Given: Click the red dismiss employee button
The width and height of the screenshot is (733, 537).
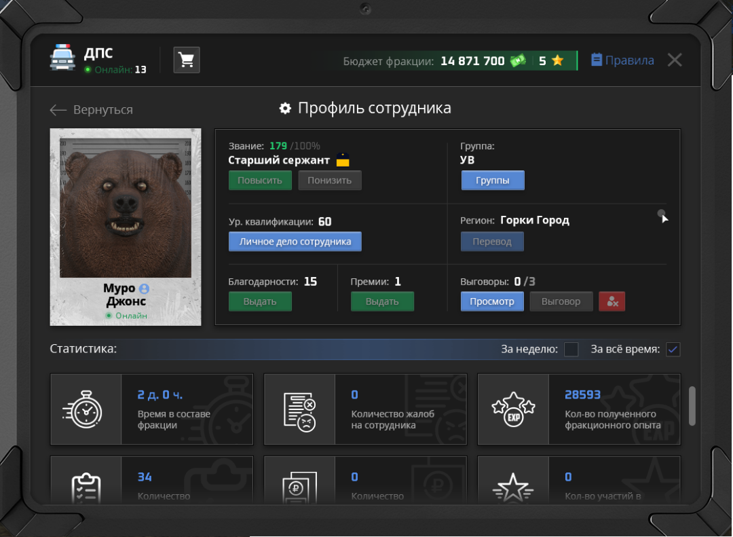Looking at the screenshot, I should [x=612, y=301].
